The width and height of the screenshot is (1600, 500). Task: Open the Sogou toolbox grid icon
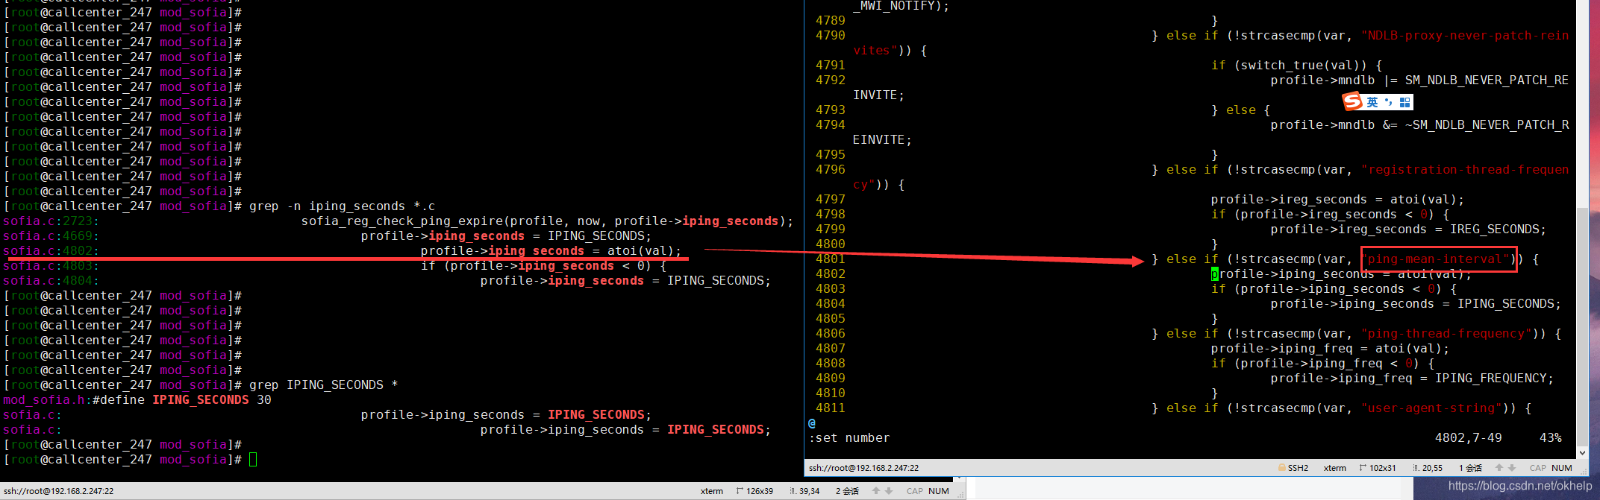pos(1405,102)
